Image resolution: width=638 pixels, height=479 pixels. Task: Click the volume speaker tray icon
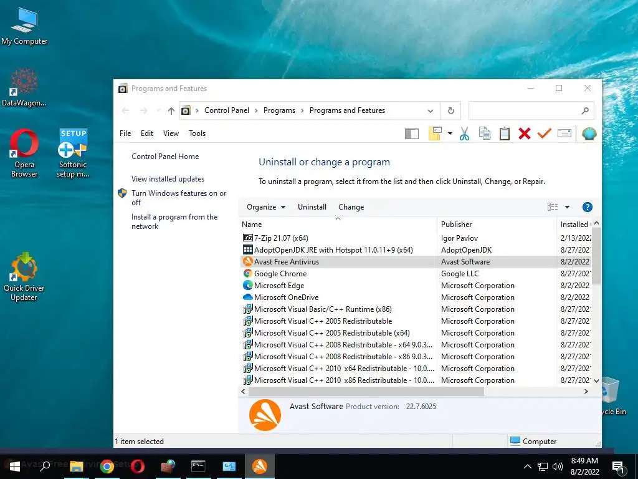(x=558, y=467)
